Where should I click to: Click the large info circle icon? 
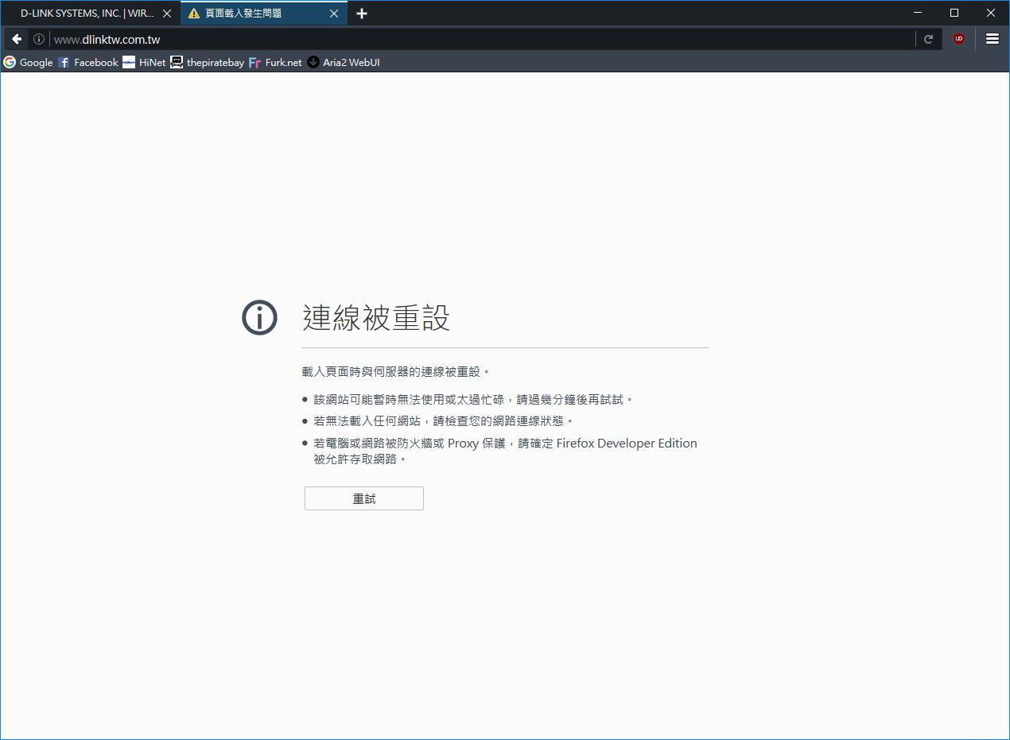tap(259, 318)
